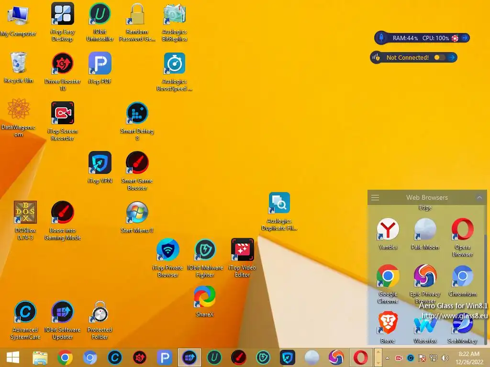
Task: Click the taskbar overflow scroll arrows
Action: 378,357
